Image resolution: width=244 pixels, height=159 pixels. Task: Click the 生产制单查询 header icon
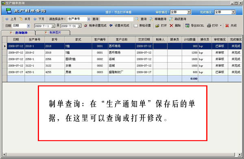[9, 11]
